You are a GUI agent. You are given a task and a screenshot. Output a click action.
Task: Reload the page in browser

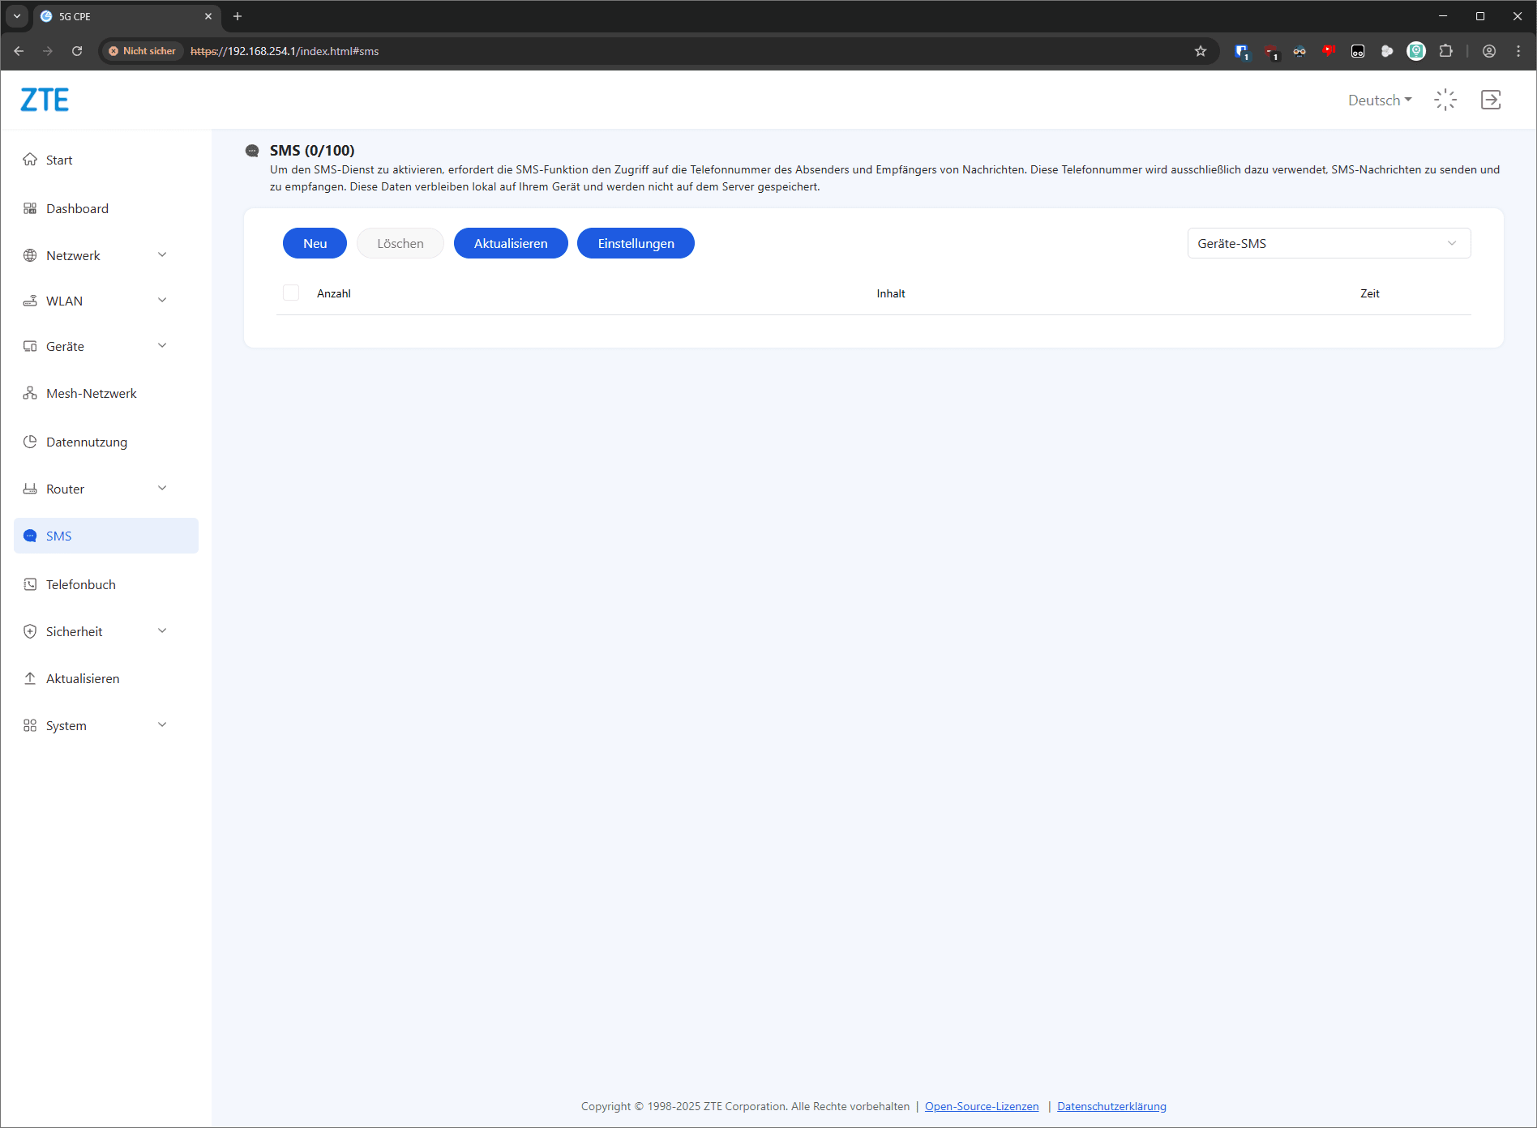[77, 51]
